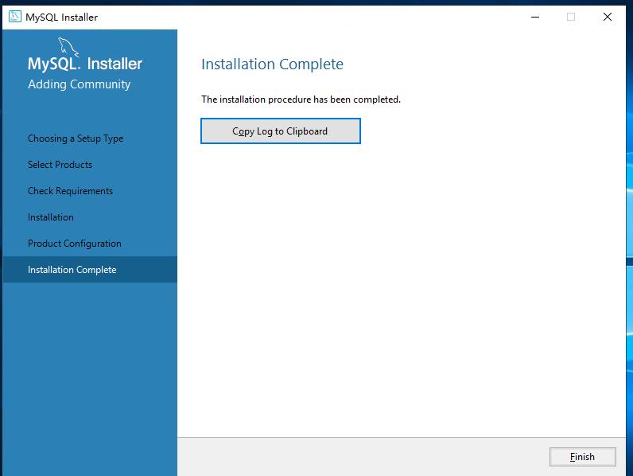
Task: Click the Installation Complete heading
Action: coord(272,64)
